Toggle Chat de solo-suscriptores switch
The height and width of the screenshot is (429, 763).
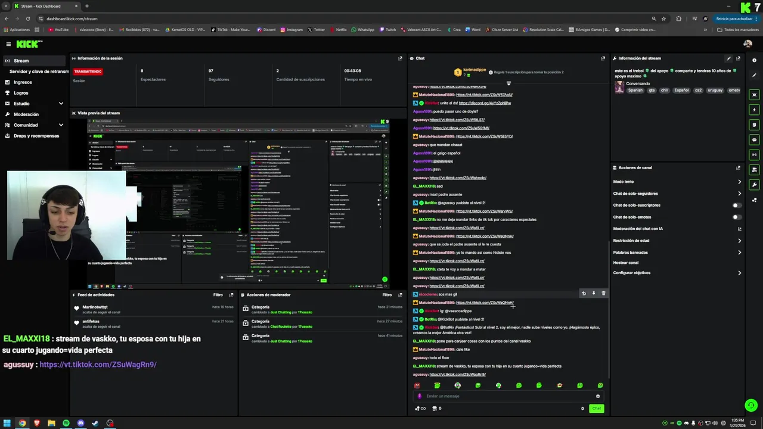[x=737, y=205]
